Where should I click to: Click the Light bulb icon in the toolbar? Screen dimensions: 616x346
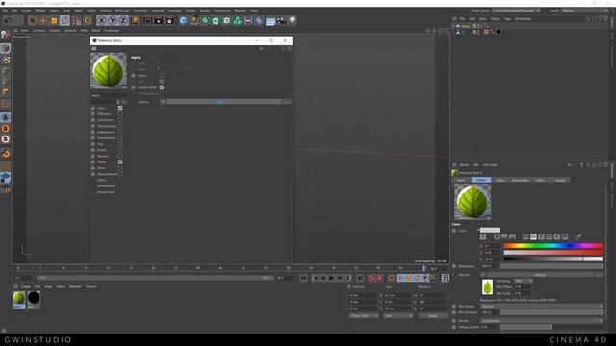pyautogui.click(x=293, y=20)
